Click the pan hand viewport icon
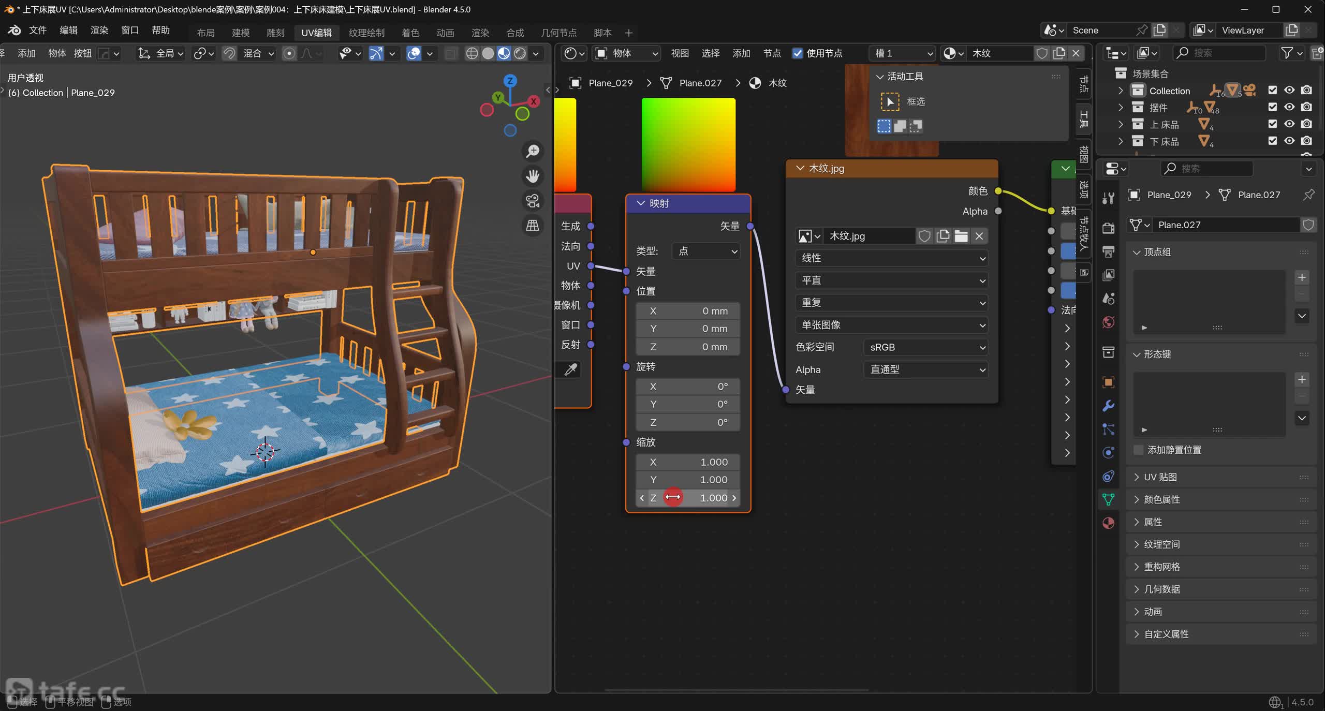This screenshot has height=711, width=1325. (533, 176)
